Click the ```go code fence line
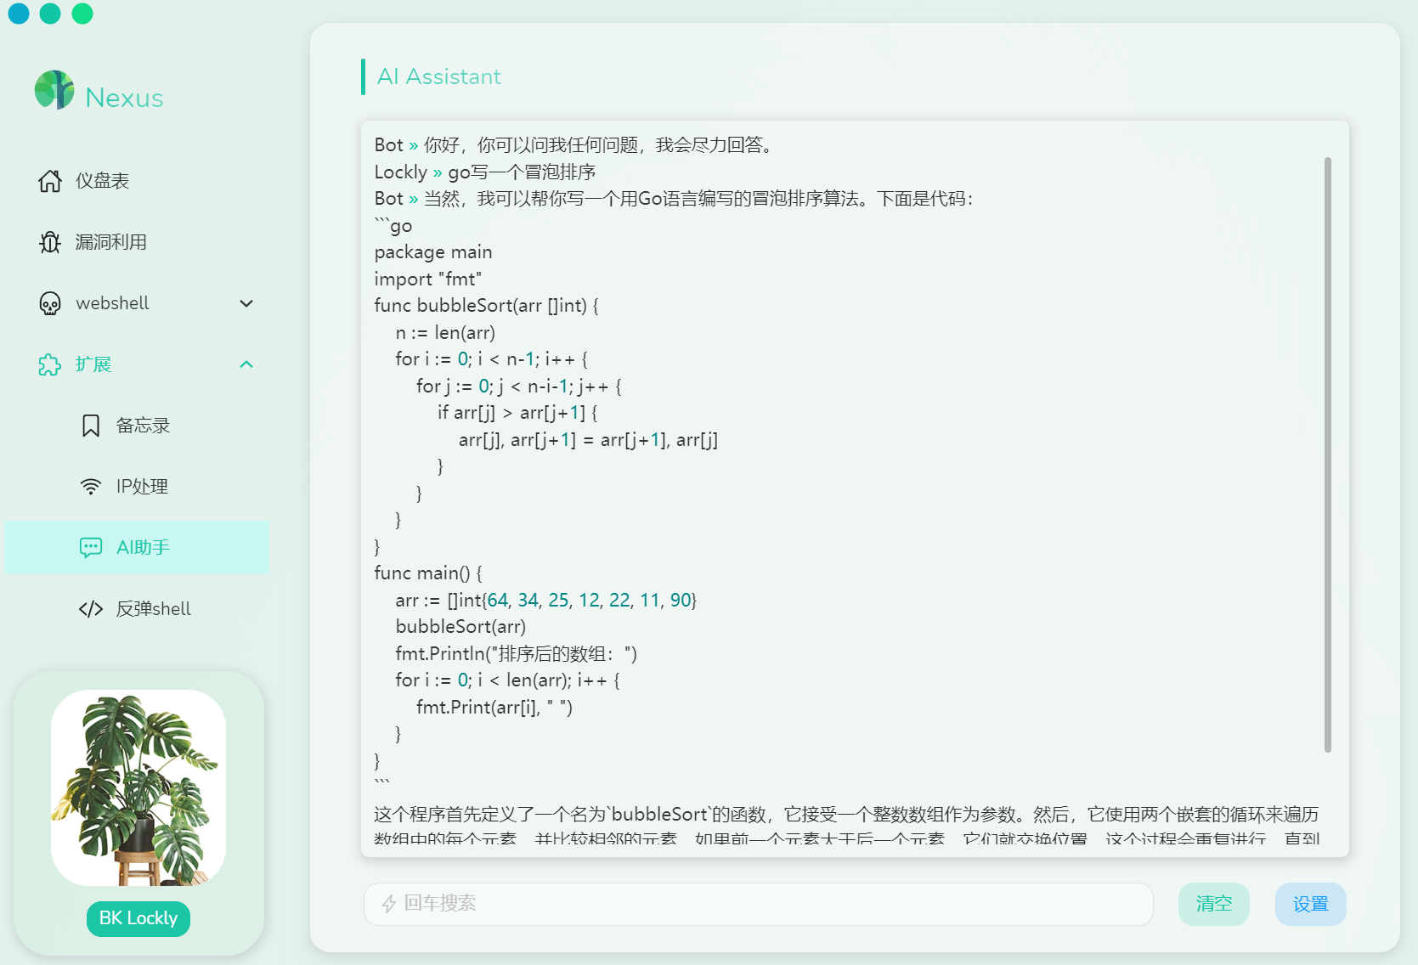The image size is (1418, 965). (x=393, y=225)
